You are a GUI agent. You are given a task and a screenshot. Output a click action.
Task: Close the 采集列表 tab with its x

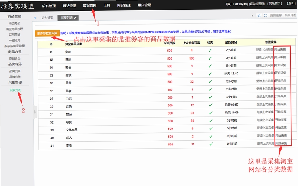point(75,18)
